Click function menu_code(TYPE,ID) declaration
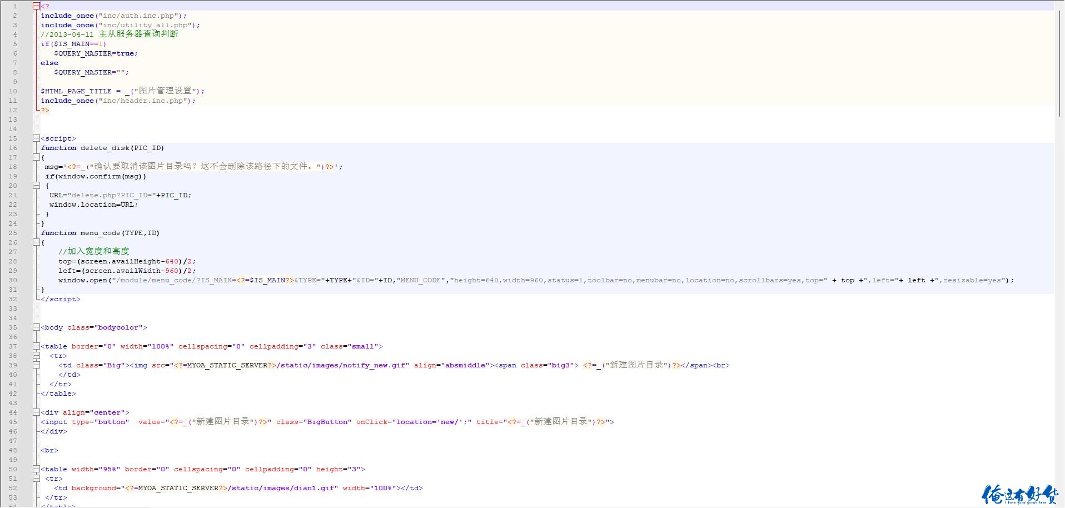 pyautogui.click(x=100, y=233)
